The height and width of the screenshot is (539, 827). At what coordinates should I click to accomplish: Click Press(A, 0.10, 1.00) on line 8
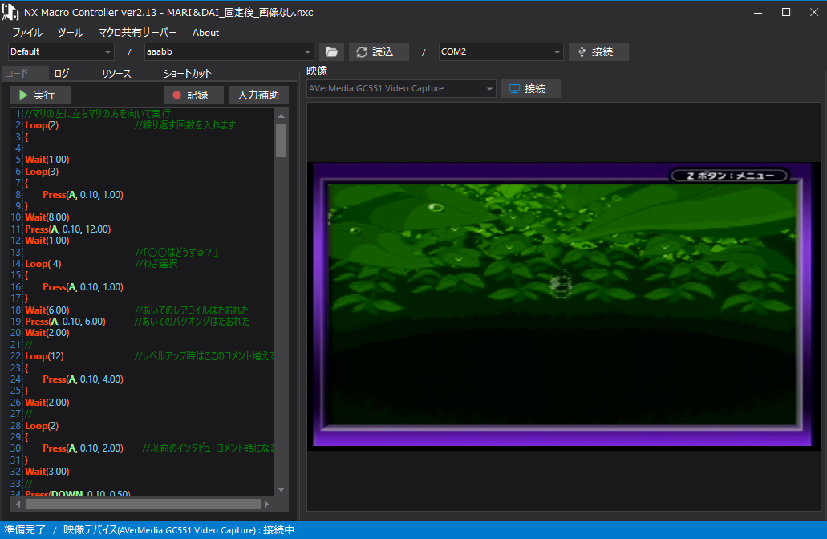click(x=83, y=195)
